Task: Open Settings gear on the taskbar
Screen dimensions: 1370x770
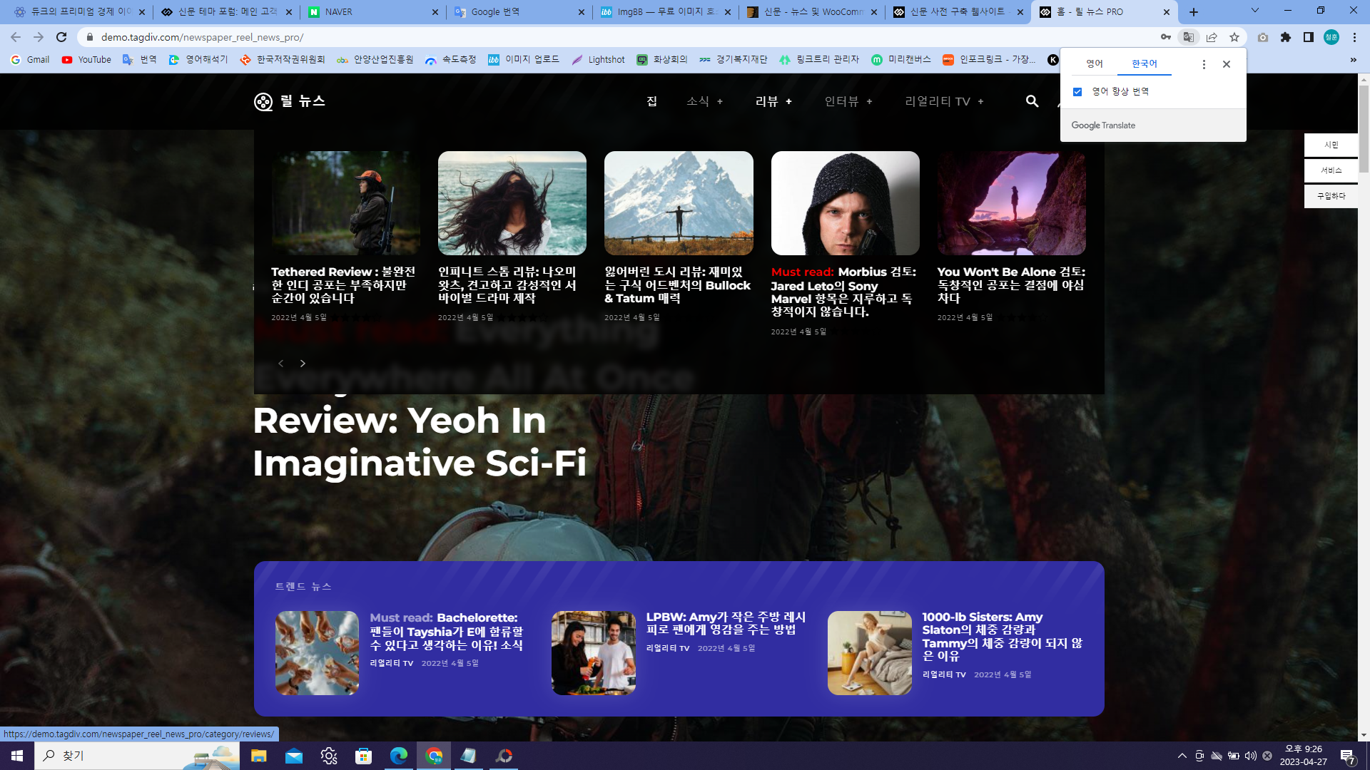Action: coord(329,756)
